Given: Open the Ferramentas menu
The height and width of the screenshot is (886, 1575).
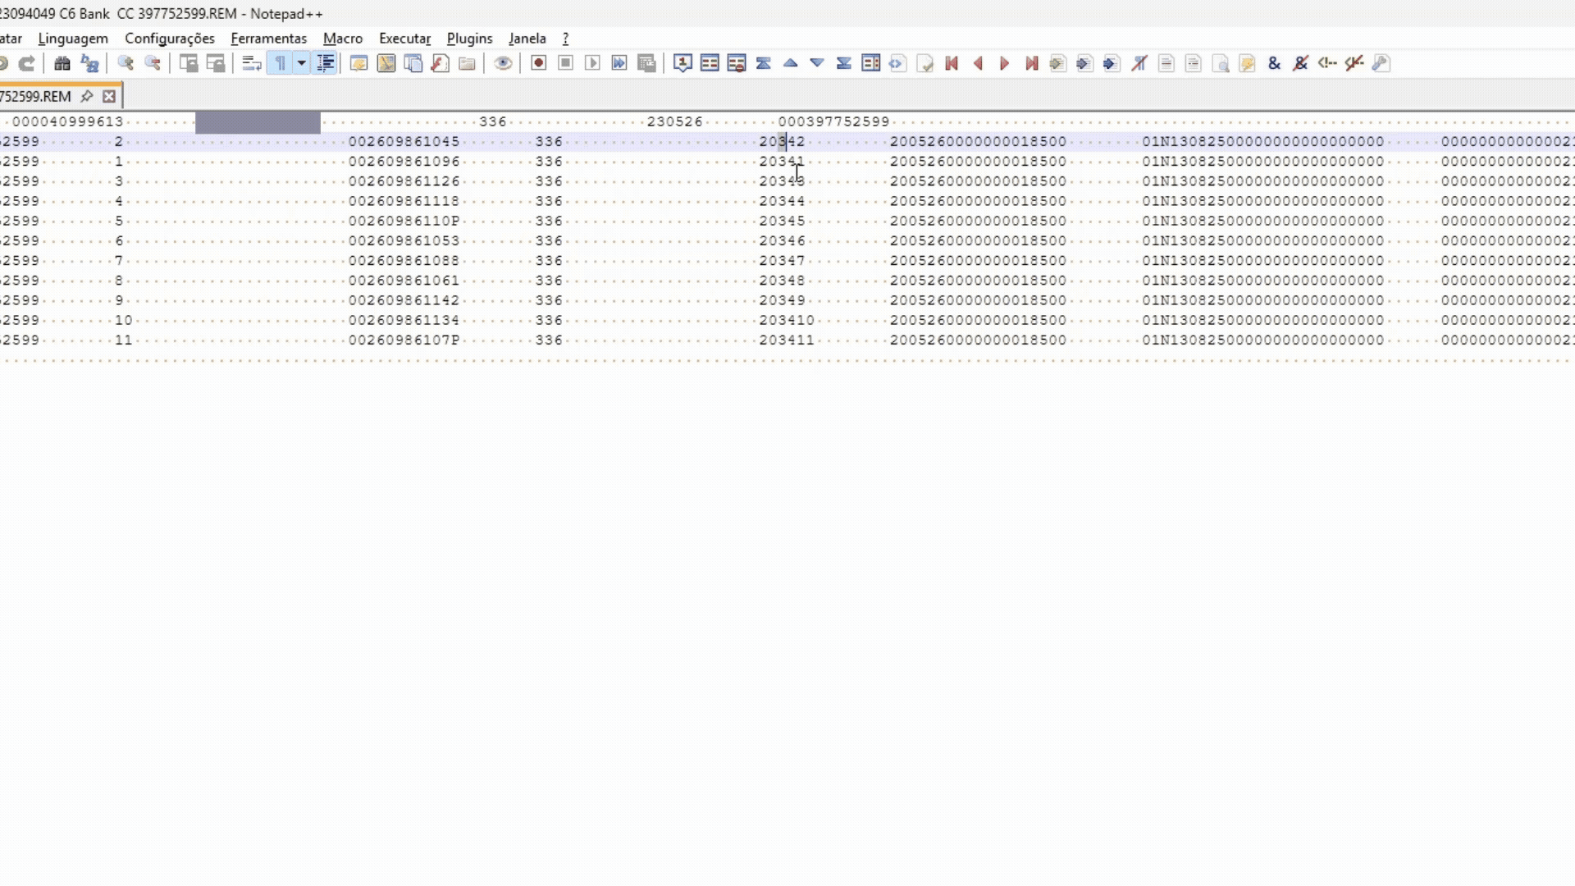Looking at the screenshot, I should [x=269, y=39].
